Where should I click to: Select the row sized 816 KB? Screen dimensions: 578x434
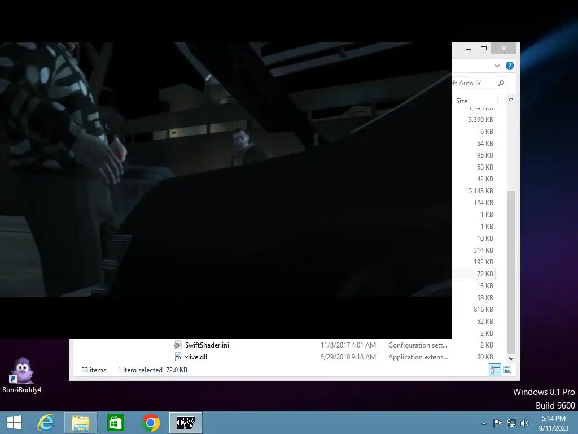[x=483, y=309]
